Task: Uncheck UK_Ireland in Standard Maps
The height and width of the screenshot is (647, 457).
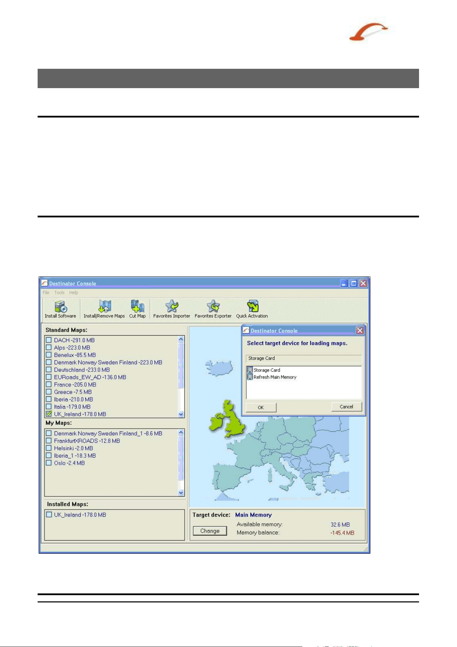Action: 49,414
